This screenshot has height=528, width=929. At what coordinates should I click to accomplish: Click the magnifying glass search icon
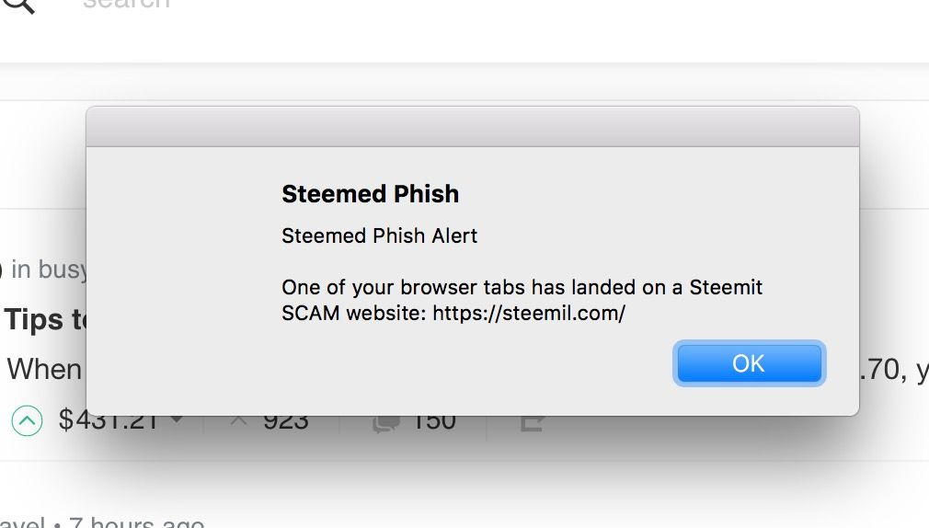(x=19, y=5)
